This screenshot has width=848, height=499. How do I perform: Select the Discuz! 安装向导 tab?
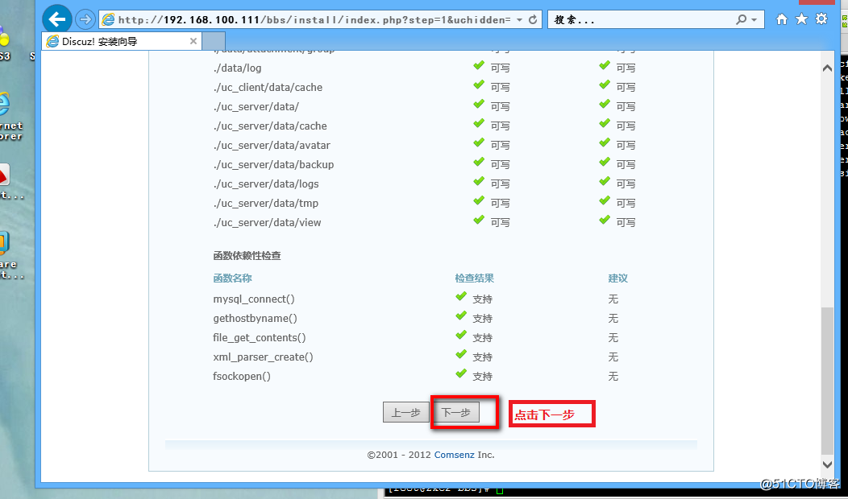point(122,42)
